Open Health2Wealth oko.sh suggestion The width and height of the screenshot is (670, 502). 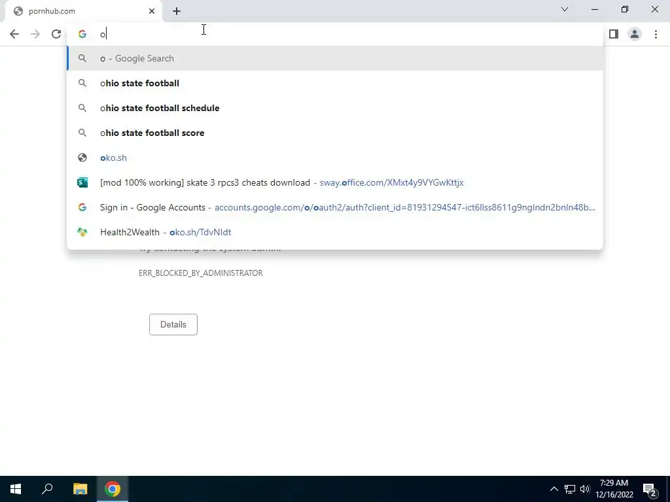(x=335, y=232)
